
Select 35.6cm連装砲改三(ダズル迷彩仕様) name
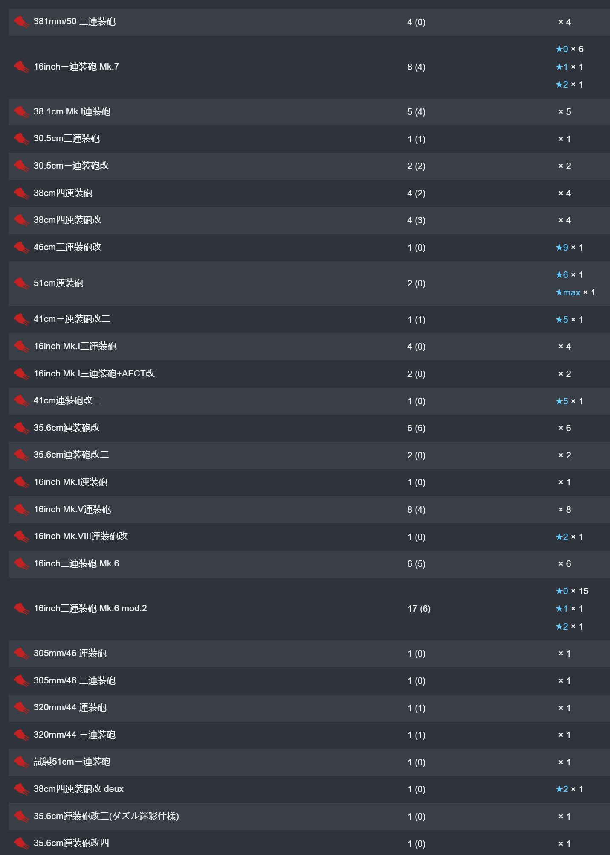106,816
